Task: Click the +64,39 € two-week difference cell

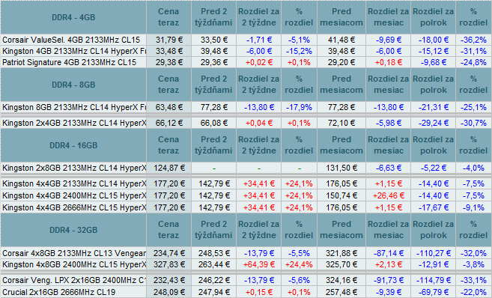Action: click(x=259, y=264)
